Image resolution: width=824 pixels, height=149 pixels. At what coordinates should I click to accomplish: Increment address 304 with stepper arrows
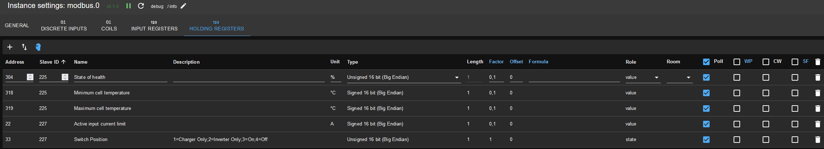(30, 76)
